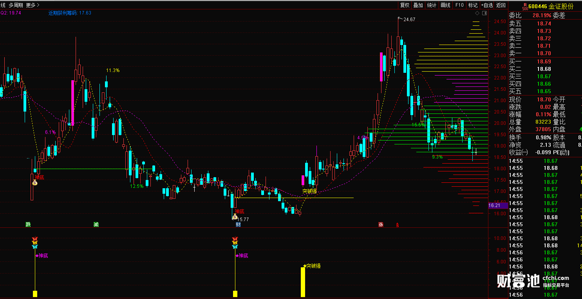Select the 买二 price 18.68

point(544,69)
